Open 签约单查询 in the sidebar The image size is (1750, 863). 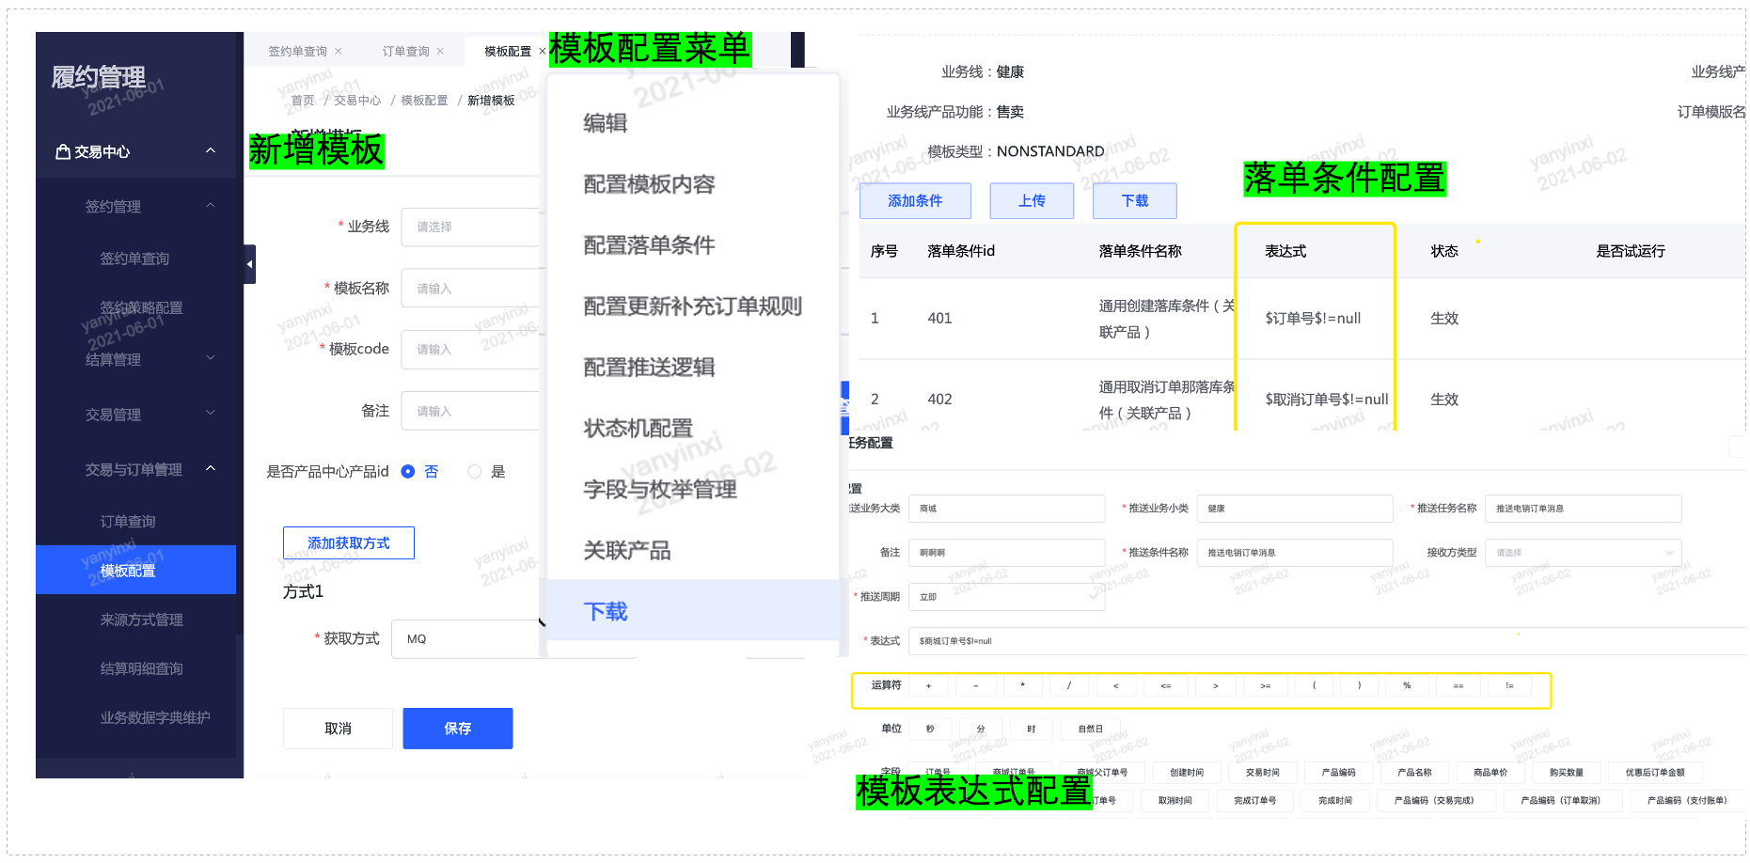click(134, 259)
